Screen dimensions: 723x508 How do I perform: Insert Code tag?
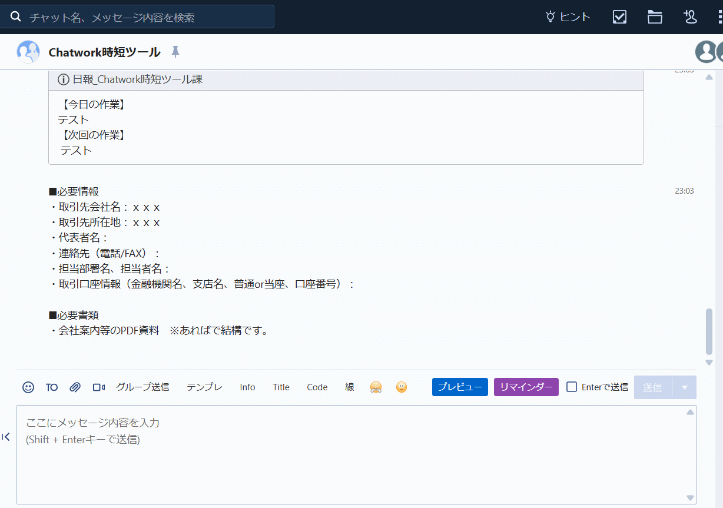317,387
